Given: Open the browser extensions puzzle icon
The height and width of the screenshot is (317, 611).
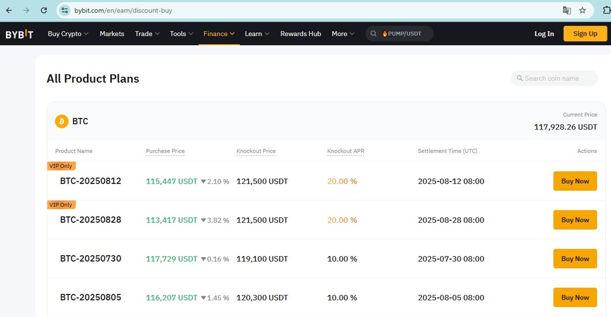Looking at the screenshot, I should (x=607, y=10).
